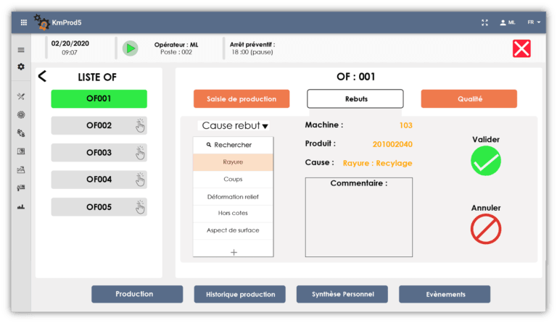Click the hand pointer icon on OF002
Screen dimensions: 557x323
pyautogui.click(x=140, y=125)
